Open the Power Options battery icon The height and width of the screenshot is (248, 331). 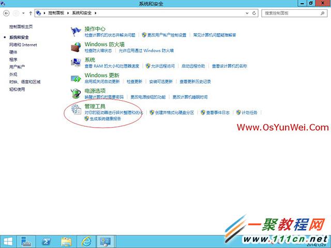point(76,94)
